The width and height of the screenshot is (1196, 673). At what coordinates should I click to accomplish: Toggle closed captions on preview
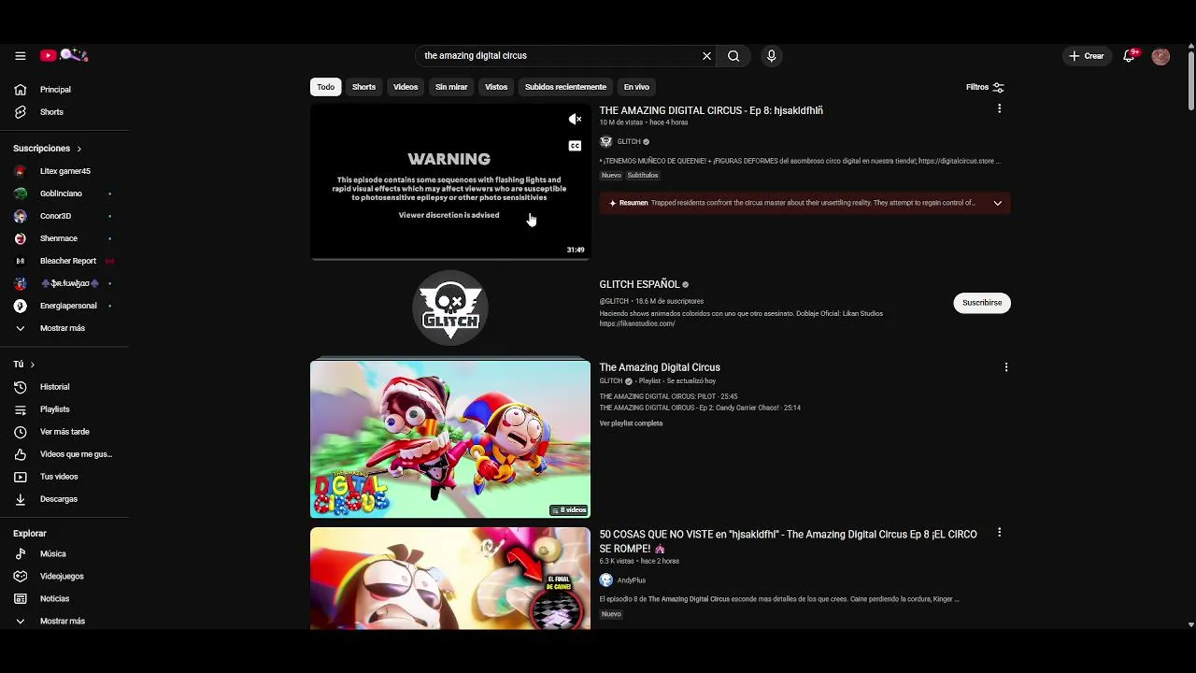pos(575,146)
